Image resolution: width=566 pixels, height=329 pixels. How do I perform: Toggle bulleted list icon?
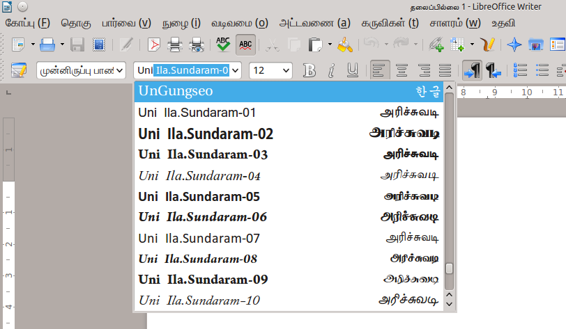tap(542, 70)
